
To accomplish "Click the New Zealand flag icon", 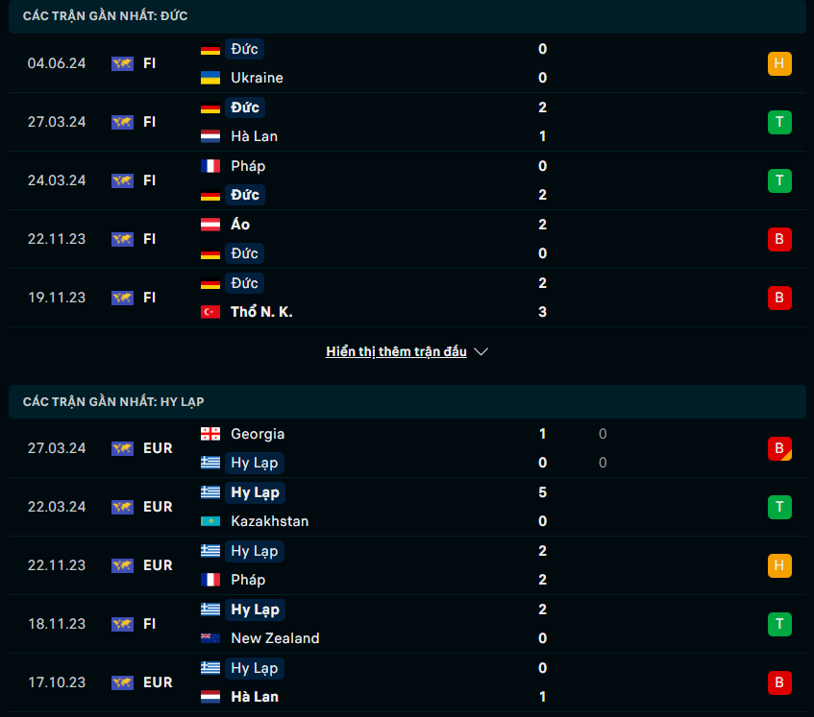I will 210,637.
